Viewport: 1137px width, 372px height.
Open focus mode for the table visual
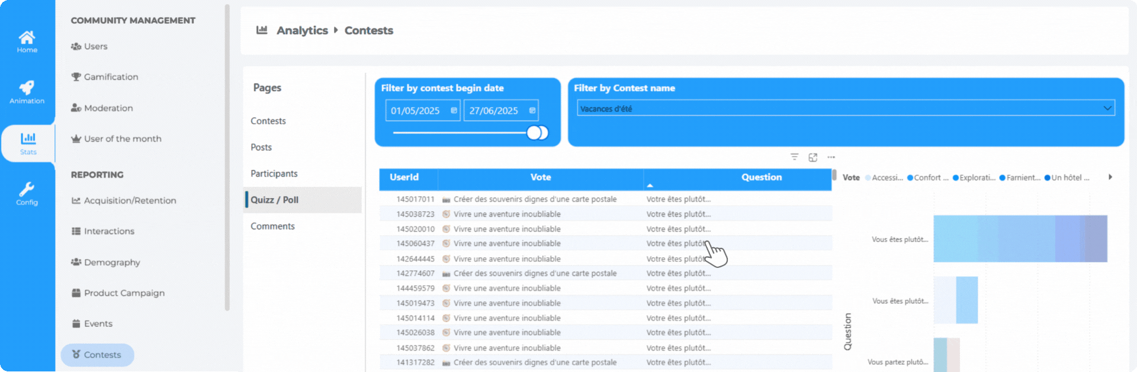(812, 157)
